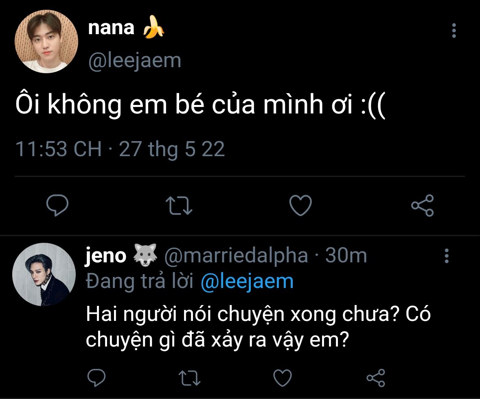Reply to nana's main tweet
This screenshot has width=480, height=399.
click(x=57, y=205)
